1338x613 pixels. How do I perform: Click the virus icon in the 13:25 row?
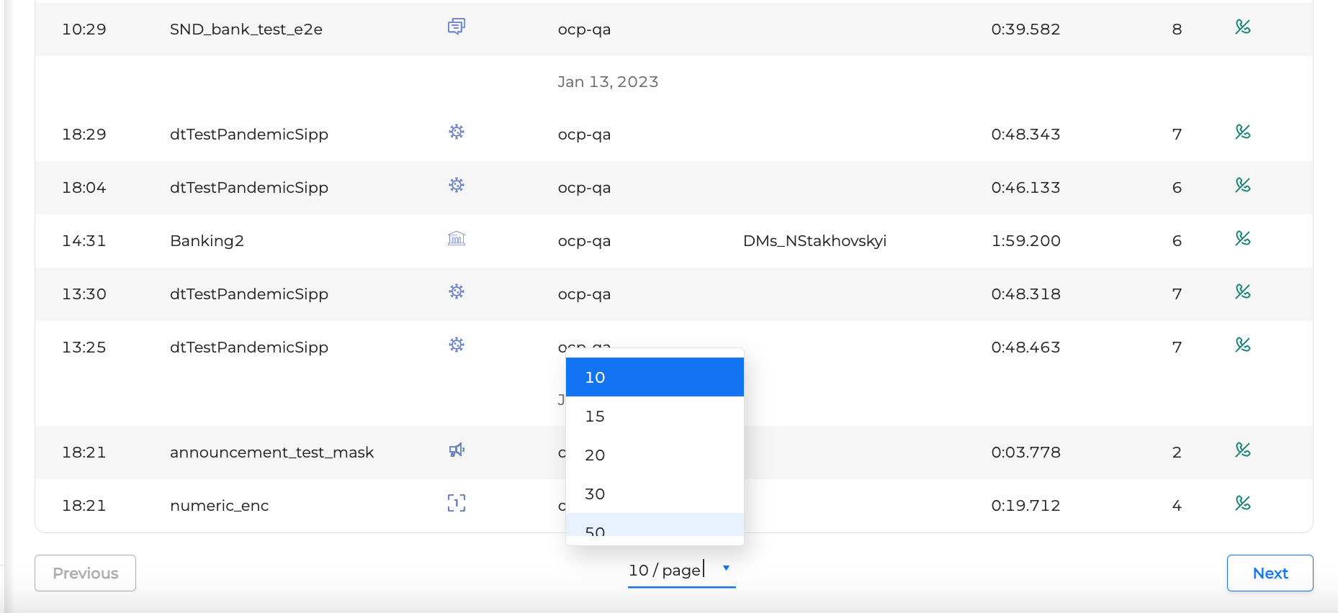point(456,345)
